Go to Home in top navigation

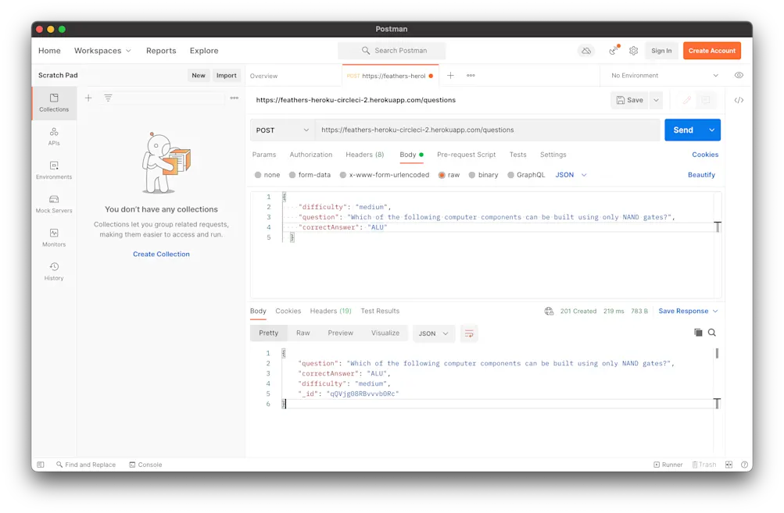(49, 51)
